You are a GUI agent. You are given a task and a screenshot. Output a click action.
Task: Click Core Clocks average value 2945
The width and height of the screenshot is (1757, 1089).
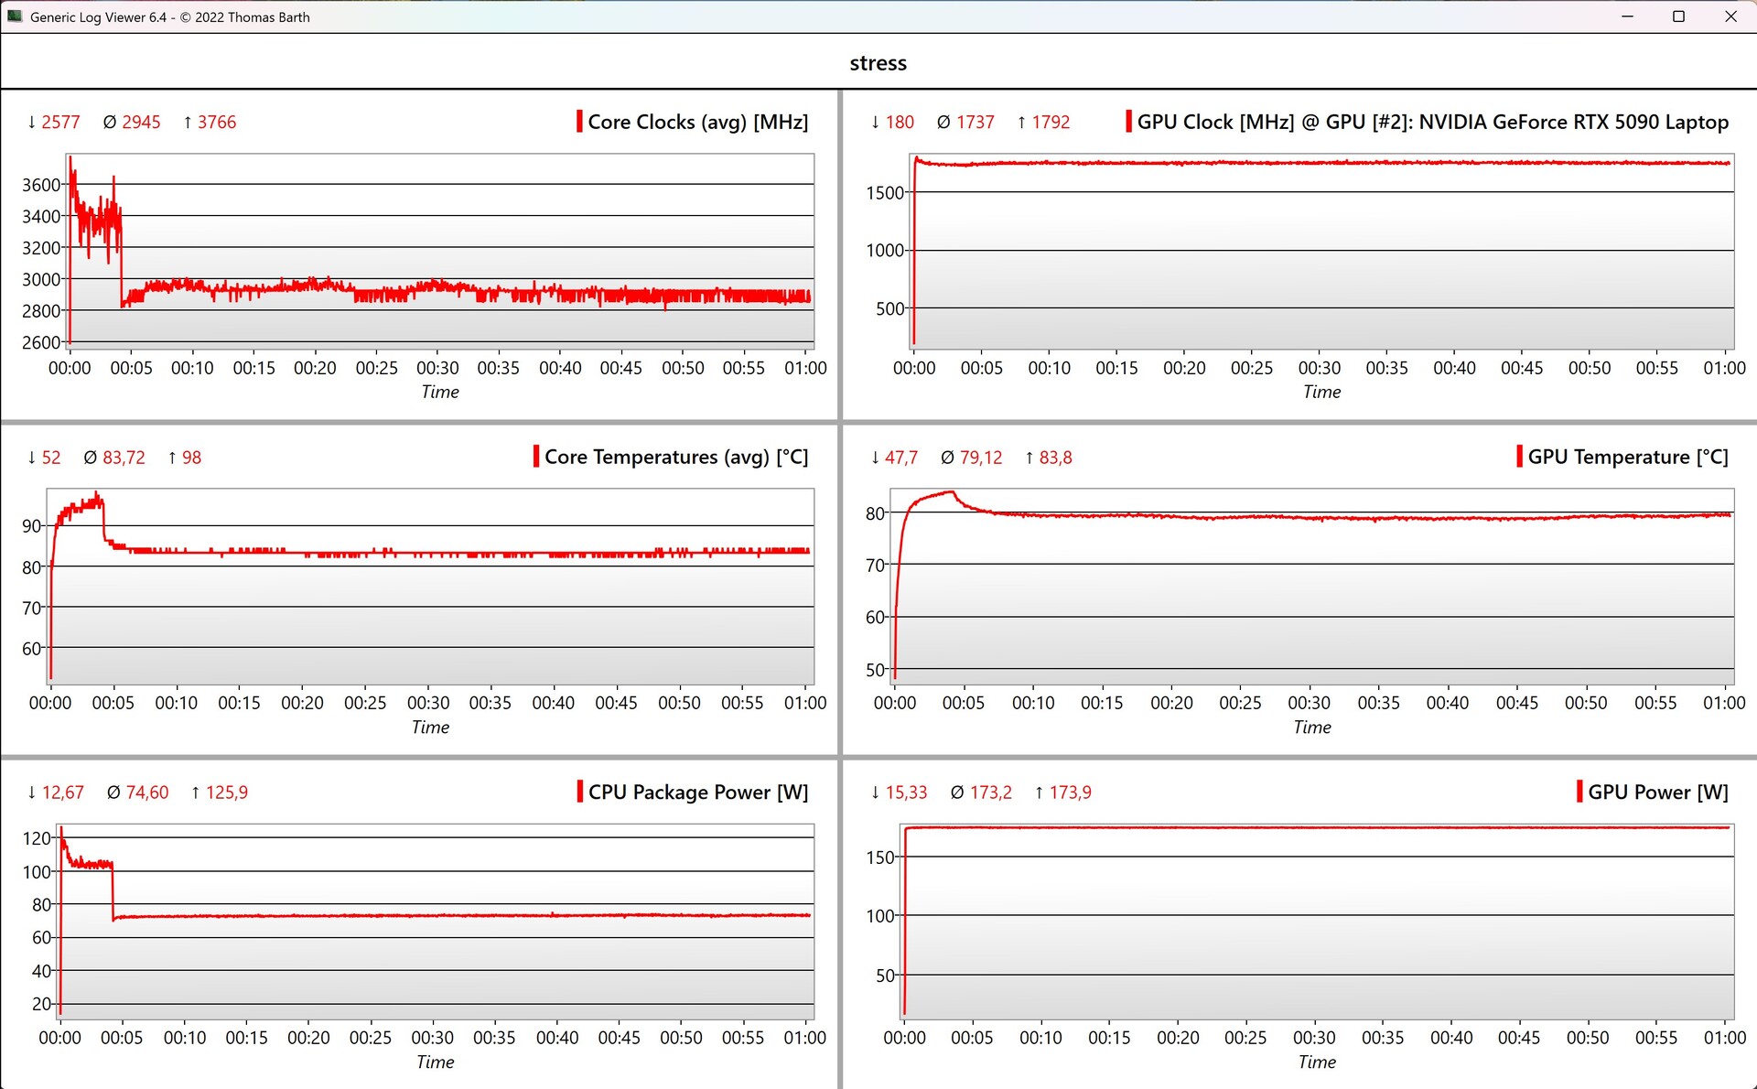141,122
